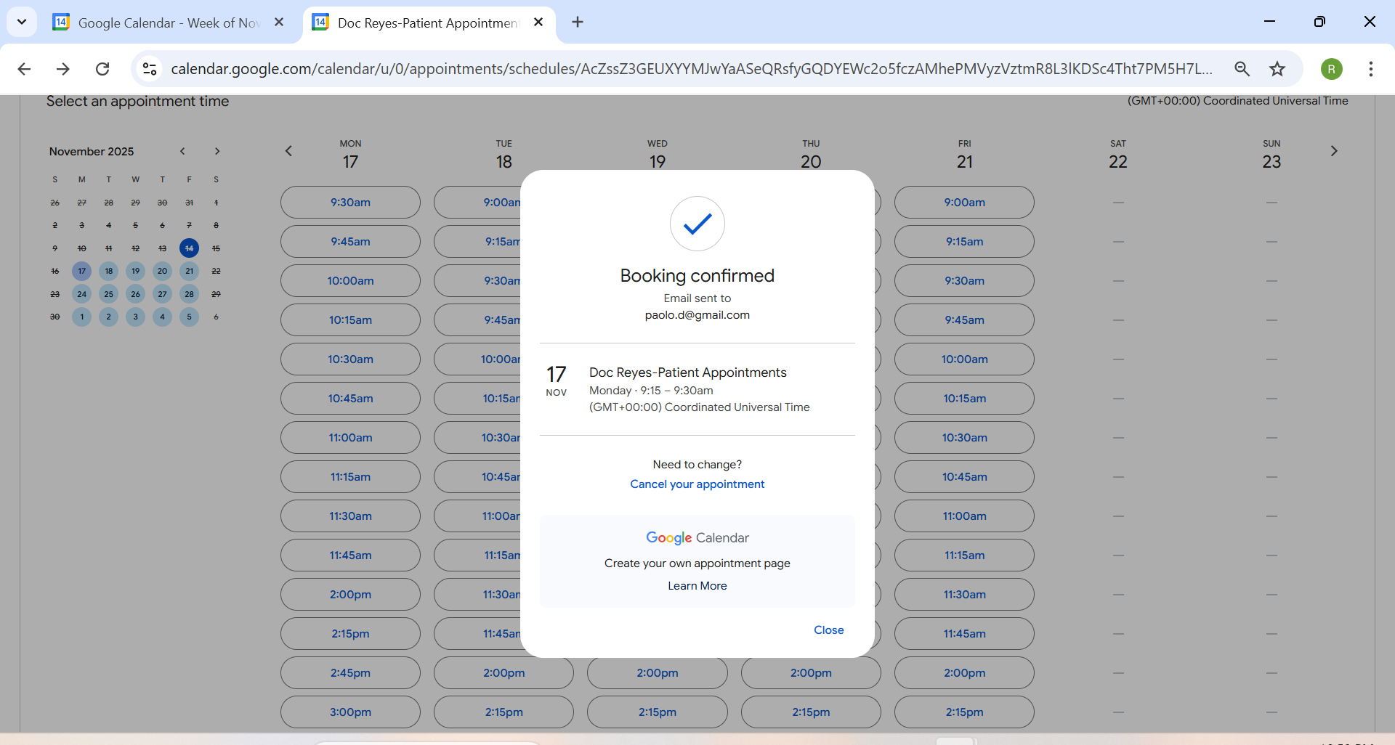The height and width of the screenshot is (745, 1395).
Task: Switch to the Google Calendar Week tab
Action: (x=167, y=23)
